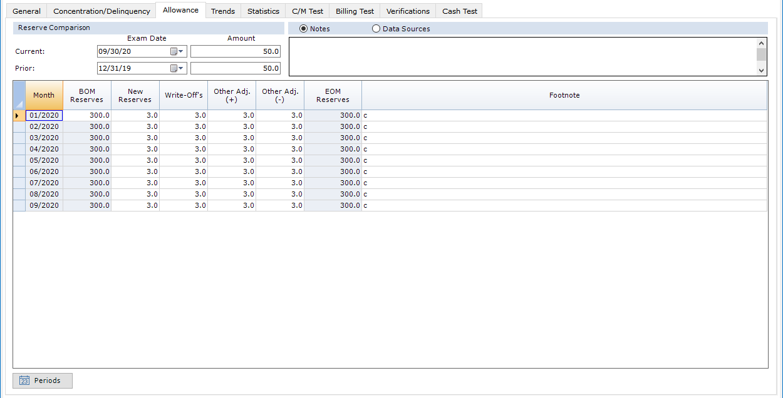Open the Concentration/Delinquency tab
The width and height of the screenshot is (783, 398).
pos(101,11)
